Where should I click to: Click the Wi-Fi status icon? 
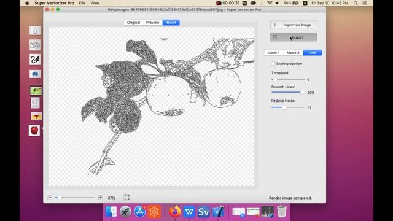[x=270, y=3]
